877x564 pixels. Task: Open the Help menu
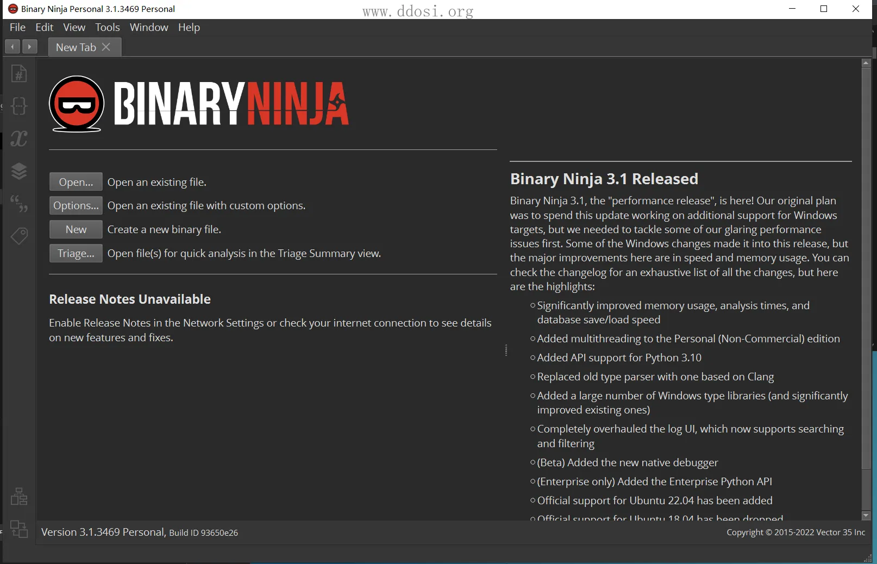click(189, 27)
